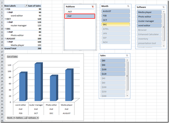Open the Row Labels filter dropdown
The image size is (169, 123).
click(26, 6)
